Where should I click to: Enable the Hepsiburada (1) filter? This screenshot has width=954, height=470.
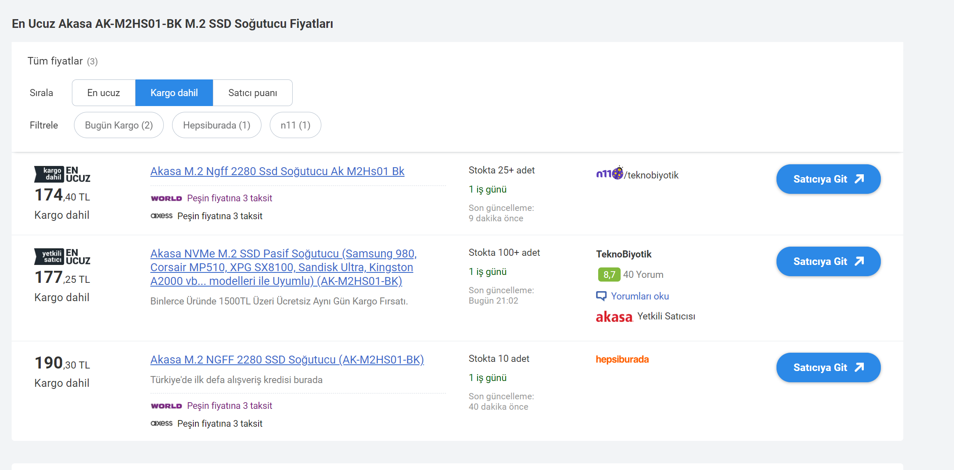pos(217,125)
